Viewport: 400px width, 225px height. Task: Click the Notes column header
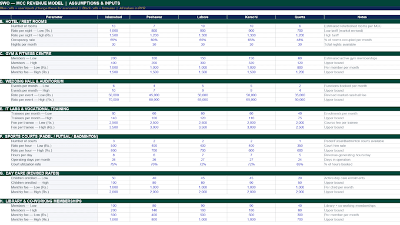click(x=362, y=17)
